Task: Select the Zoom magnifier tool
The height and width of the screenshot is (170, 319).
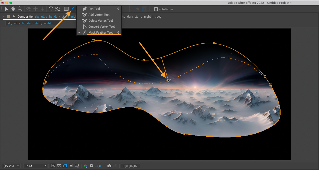Action: pyautogui.click(x=20, y=9)
